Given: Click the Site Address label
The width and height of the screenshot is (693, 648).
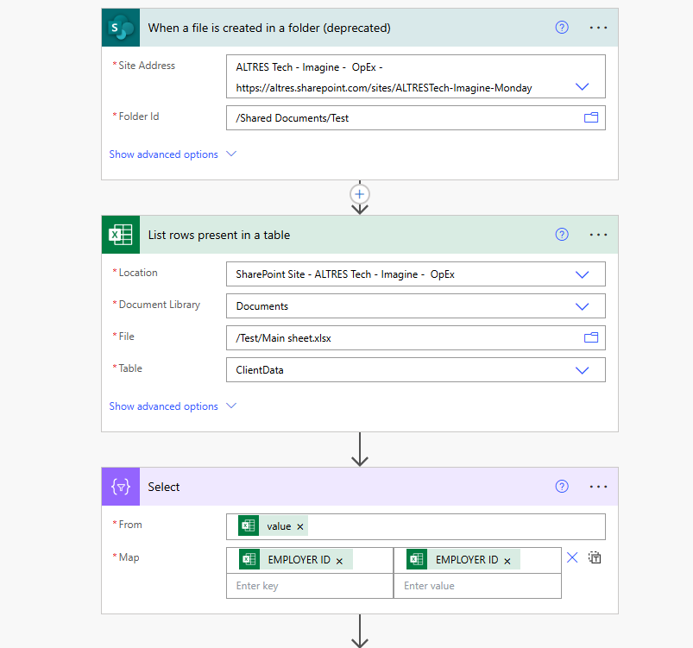Looking at the screenshot, I should coord(147,66).
